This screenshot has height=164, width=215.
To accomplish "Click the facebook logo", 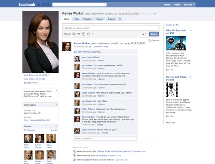I will click(x=27, y=5).
